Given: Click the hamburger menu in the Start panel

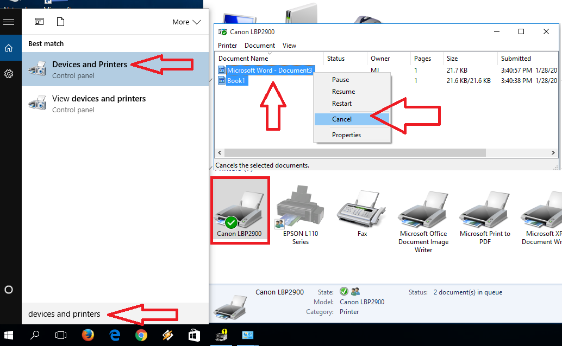Looking at the screenshot, I should point(8,22).
